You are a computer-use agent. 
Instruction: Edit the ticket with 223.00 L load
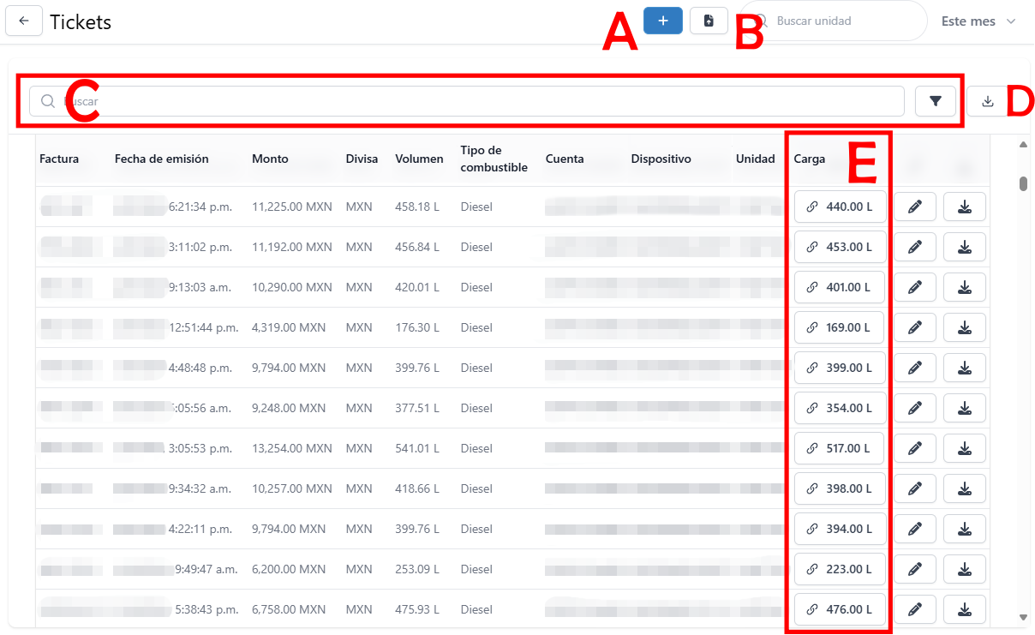click(x=915, y=569)
